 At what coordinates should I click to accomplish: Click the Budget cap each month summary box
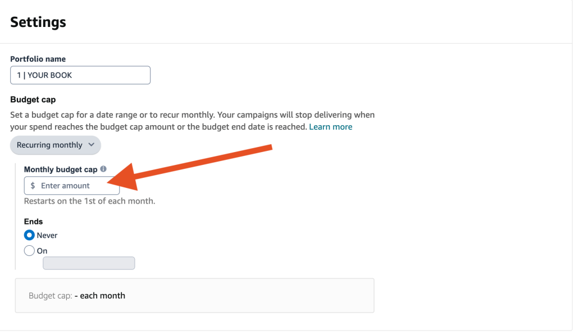click(x=194, y=295)
